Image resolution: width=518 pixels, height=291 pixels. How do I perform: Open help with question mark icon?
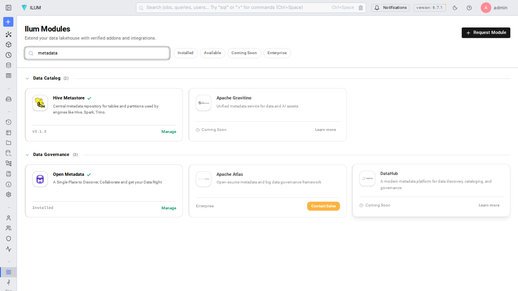click(x=469, y=8)
